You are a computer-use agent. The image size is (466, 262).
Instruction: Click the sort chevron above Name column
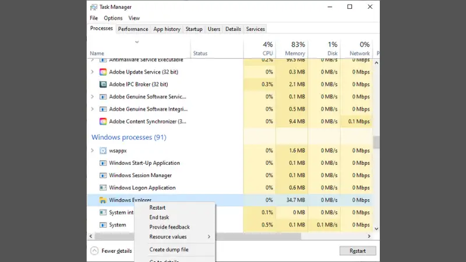[137, 42]
